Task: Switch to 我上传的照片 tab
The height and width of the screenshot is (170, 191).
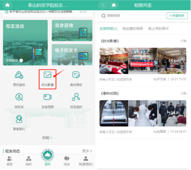Action: (158, 29)
